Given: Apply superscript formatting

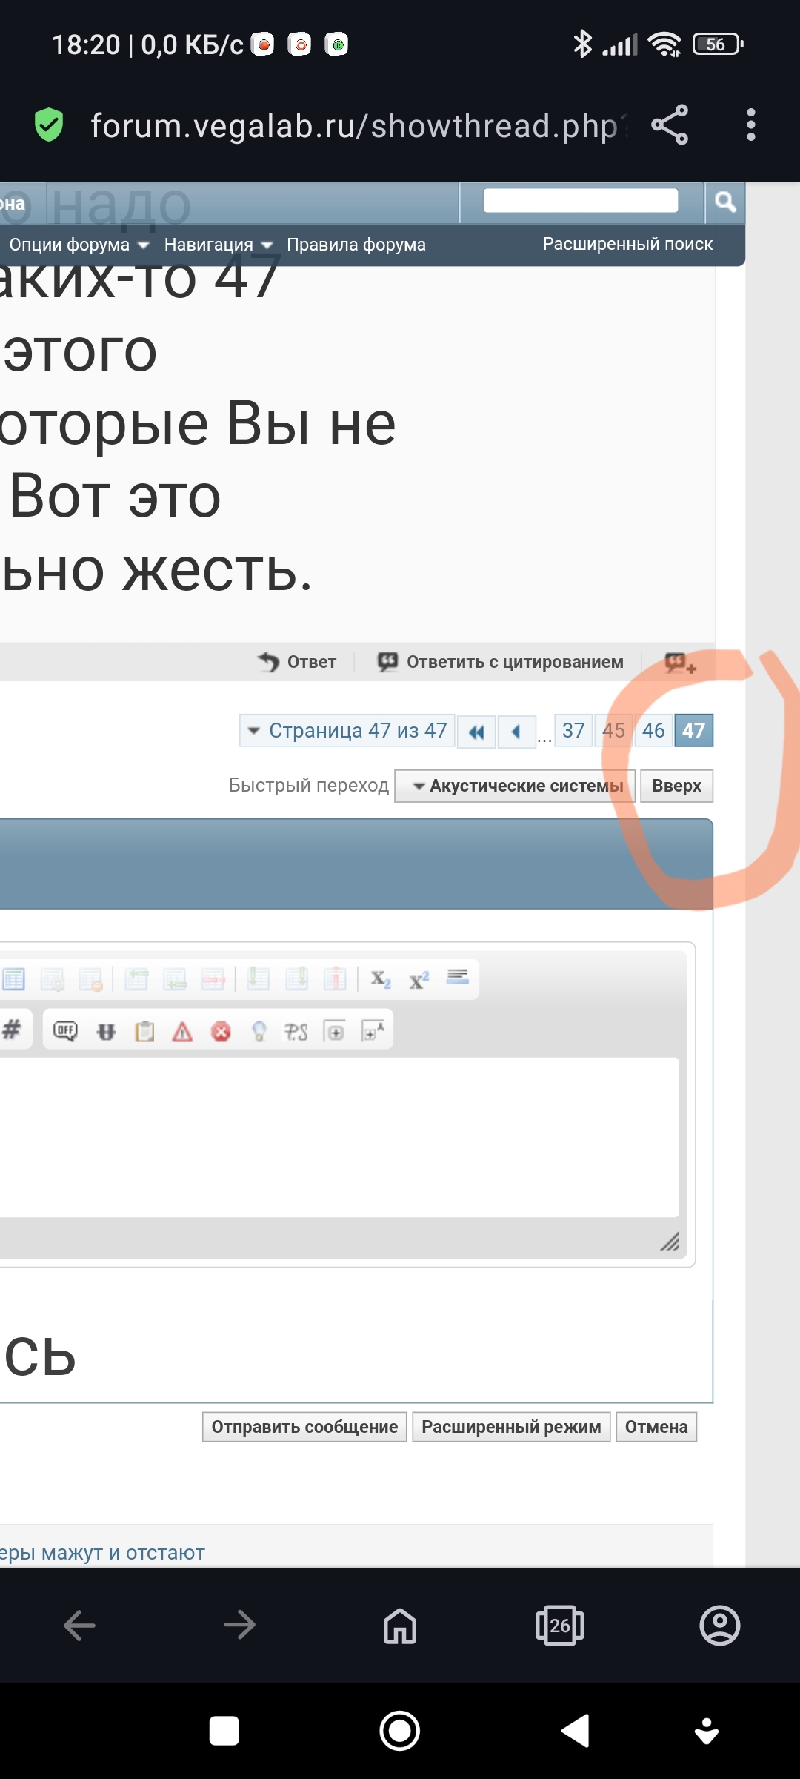Looking at the screenshot, I should (x=419, y=979).
